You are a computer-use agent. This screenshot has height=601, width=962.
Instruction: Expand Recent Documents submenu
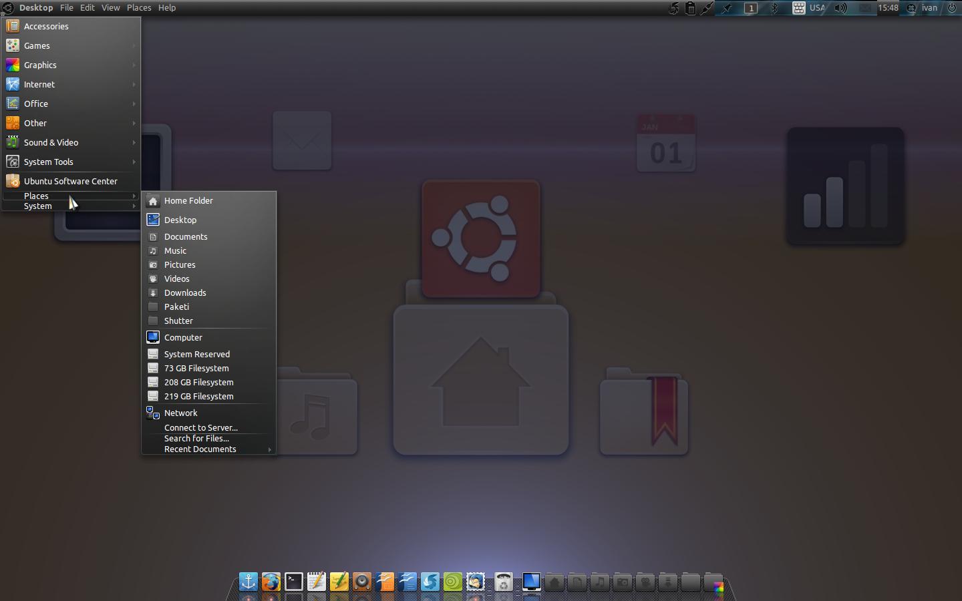[x=208, y=449]
